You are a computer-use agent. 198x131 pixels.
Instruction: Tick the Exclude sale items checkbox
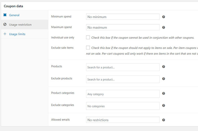click(88, 48)
